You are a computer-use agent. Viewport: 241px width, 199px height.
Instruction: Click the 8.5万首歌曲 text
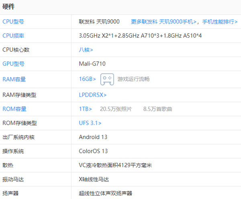157,109
